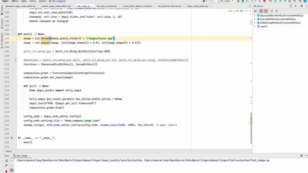The height and width of the screenshot is (173, 308).
Task: Open the Commit tool window sidebar button
Action: click(2, 24)
